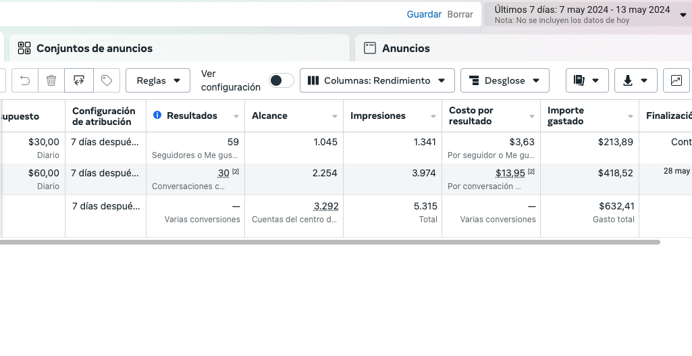This screenshot has height=356, width=692.
Task: Click the Alcance column header
Action: tap(269, 116)
